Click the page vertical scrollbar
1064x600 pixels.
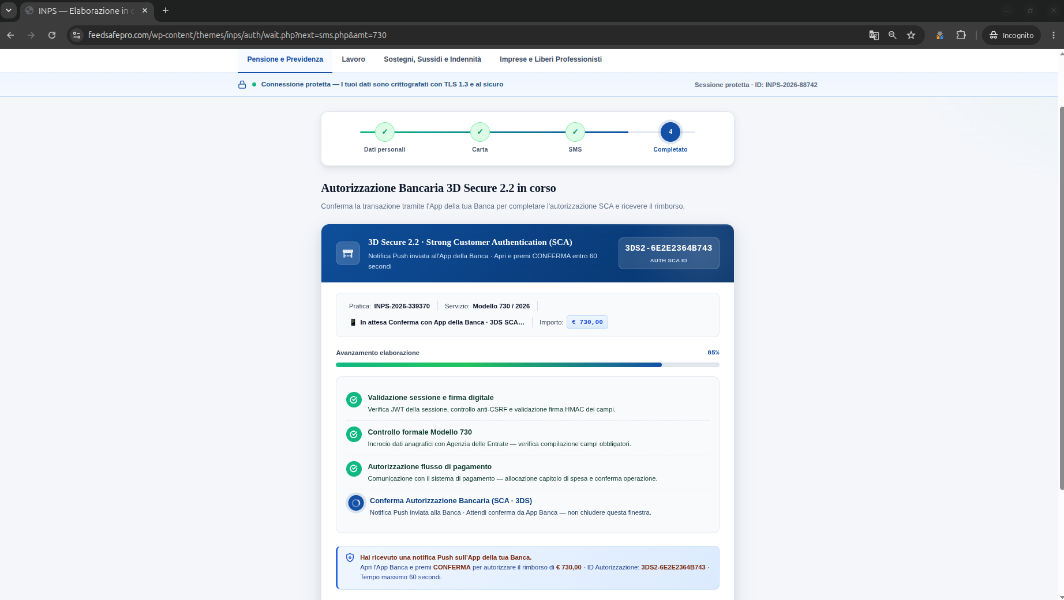(x=1061, y=298)
